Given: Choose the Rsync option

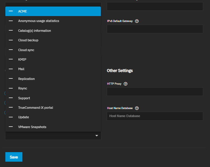Looking at the screenshot, I should (23, 88).
